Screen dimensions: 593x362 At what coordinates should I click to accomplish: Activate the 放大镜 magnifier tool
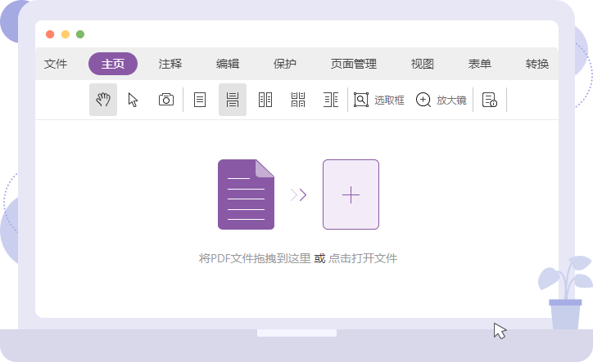pos(441,100)
